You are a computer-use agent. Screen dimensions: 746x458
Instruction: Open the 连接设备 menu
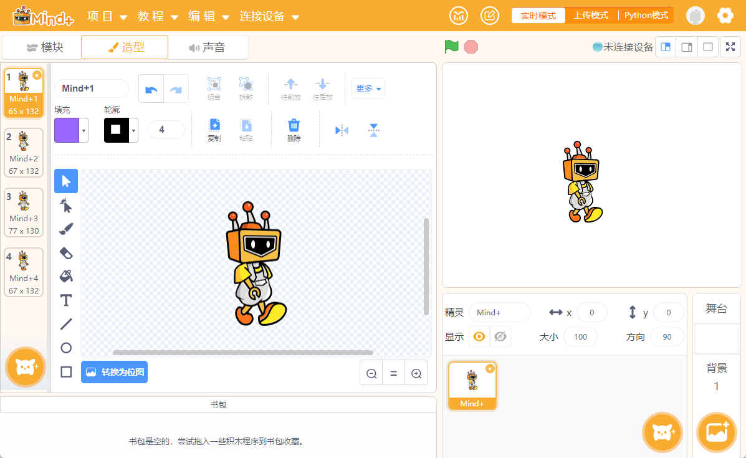coord(269,16)
